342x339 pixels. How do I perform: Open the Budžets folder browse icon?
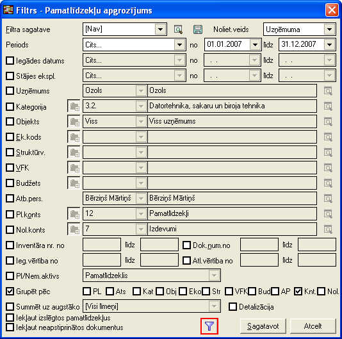click(74, 183)
